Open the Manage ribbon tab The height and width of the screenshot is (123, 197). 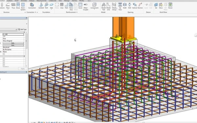click(x=67, y=1)
